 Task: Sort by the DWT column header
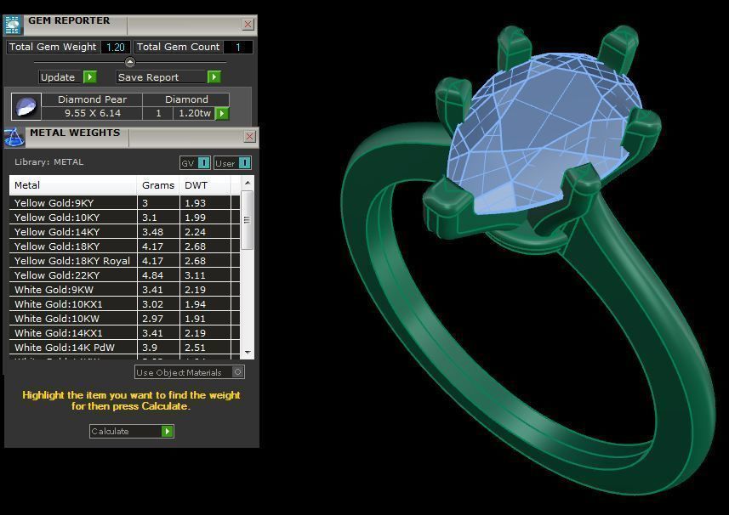point(205,185)
